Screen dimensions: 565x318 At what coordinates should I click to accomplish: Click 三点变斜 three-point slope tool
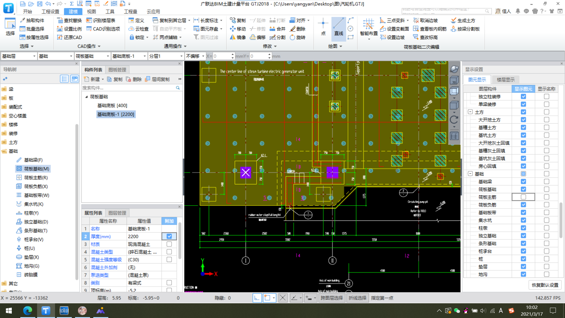pos(393,20)
